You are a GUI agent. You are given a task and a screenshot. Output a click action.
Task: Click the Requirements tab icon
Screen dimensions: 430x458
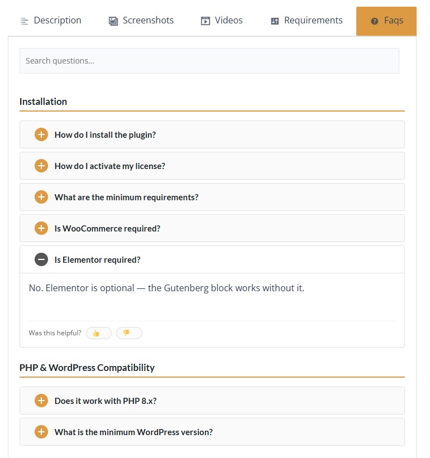point(274,20)
